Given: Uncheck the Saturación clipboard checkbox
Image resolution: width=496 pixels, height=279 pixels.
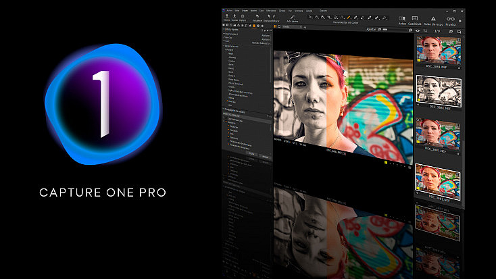Looking at the screenshot, I should point(228,138).
